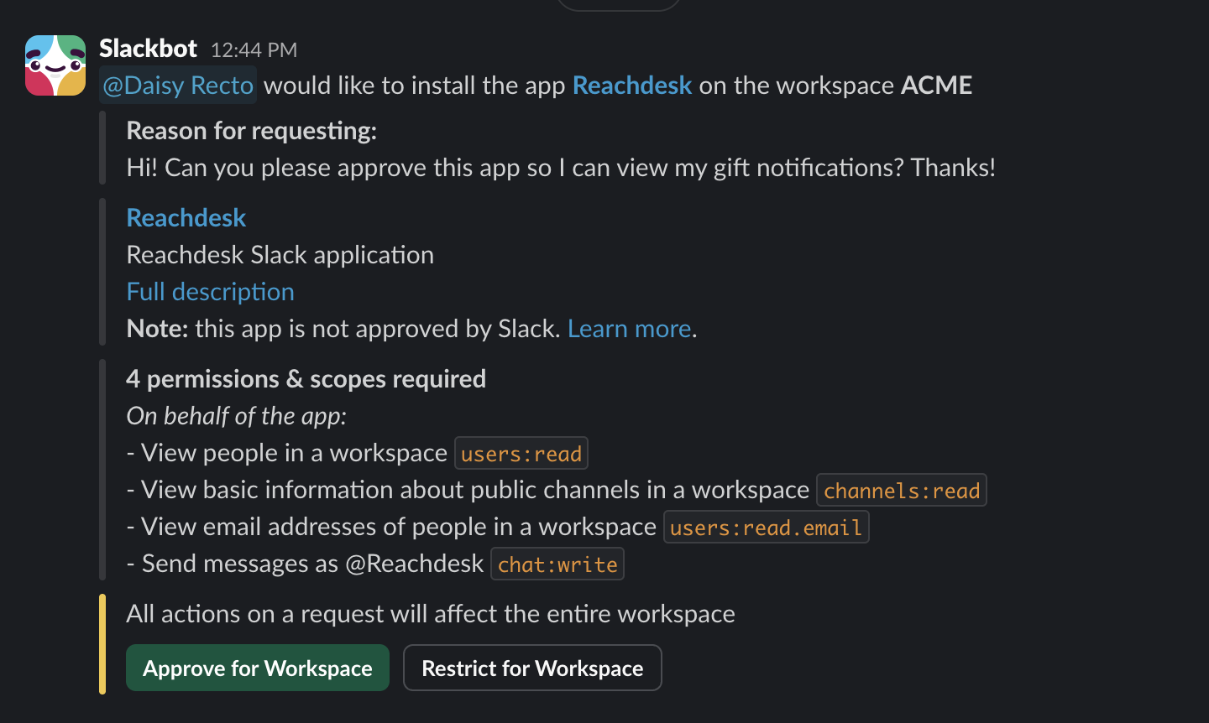Open the Slackbot sender name
This screenshot has width=1209, height=723.
coord(148,49)
